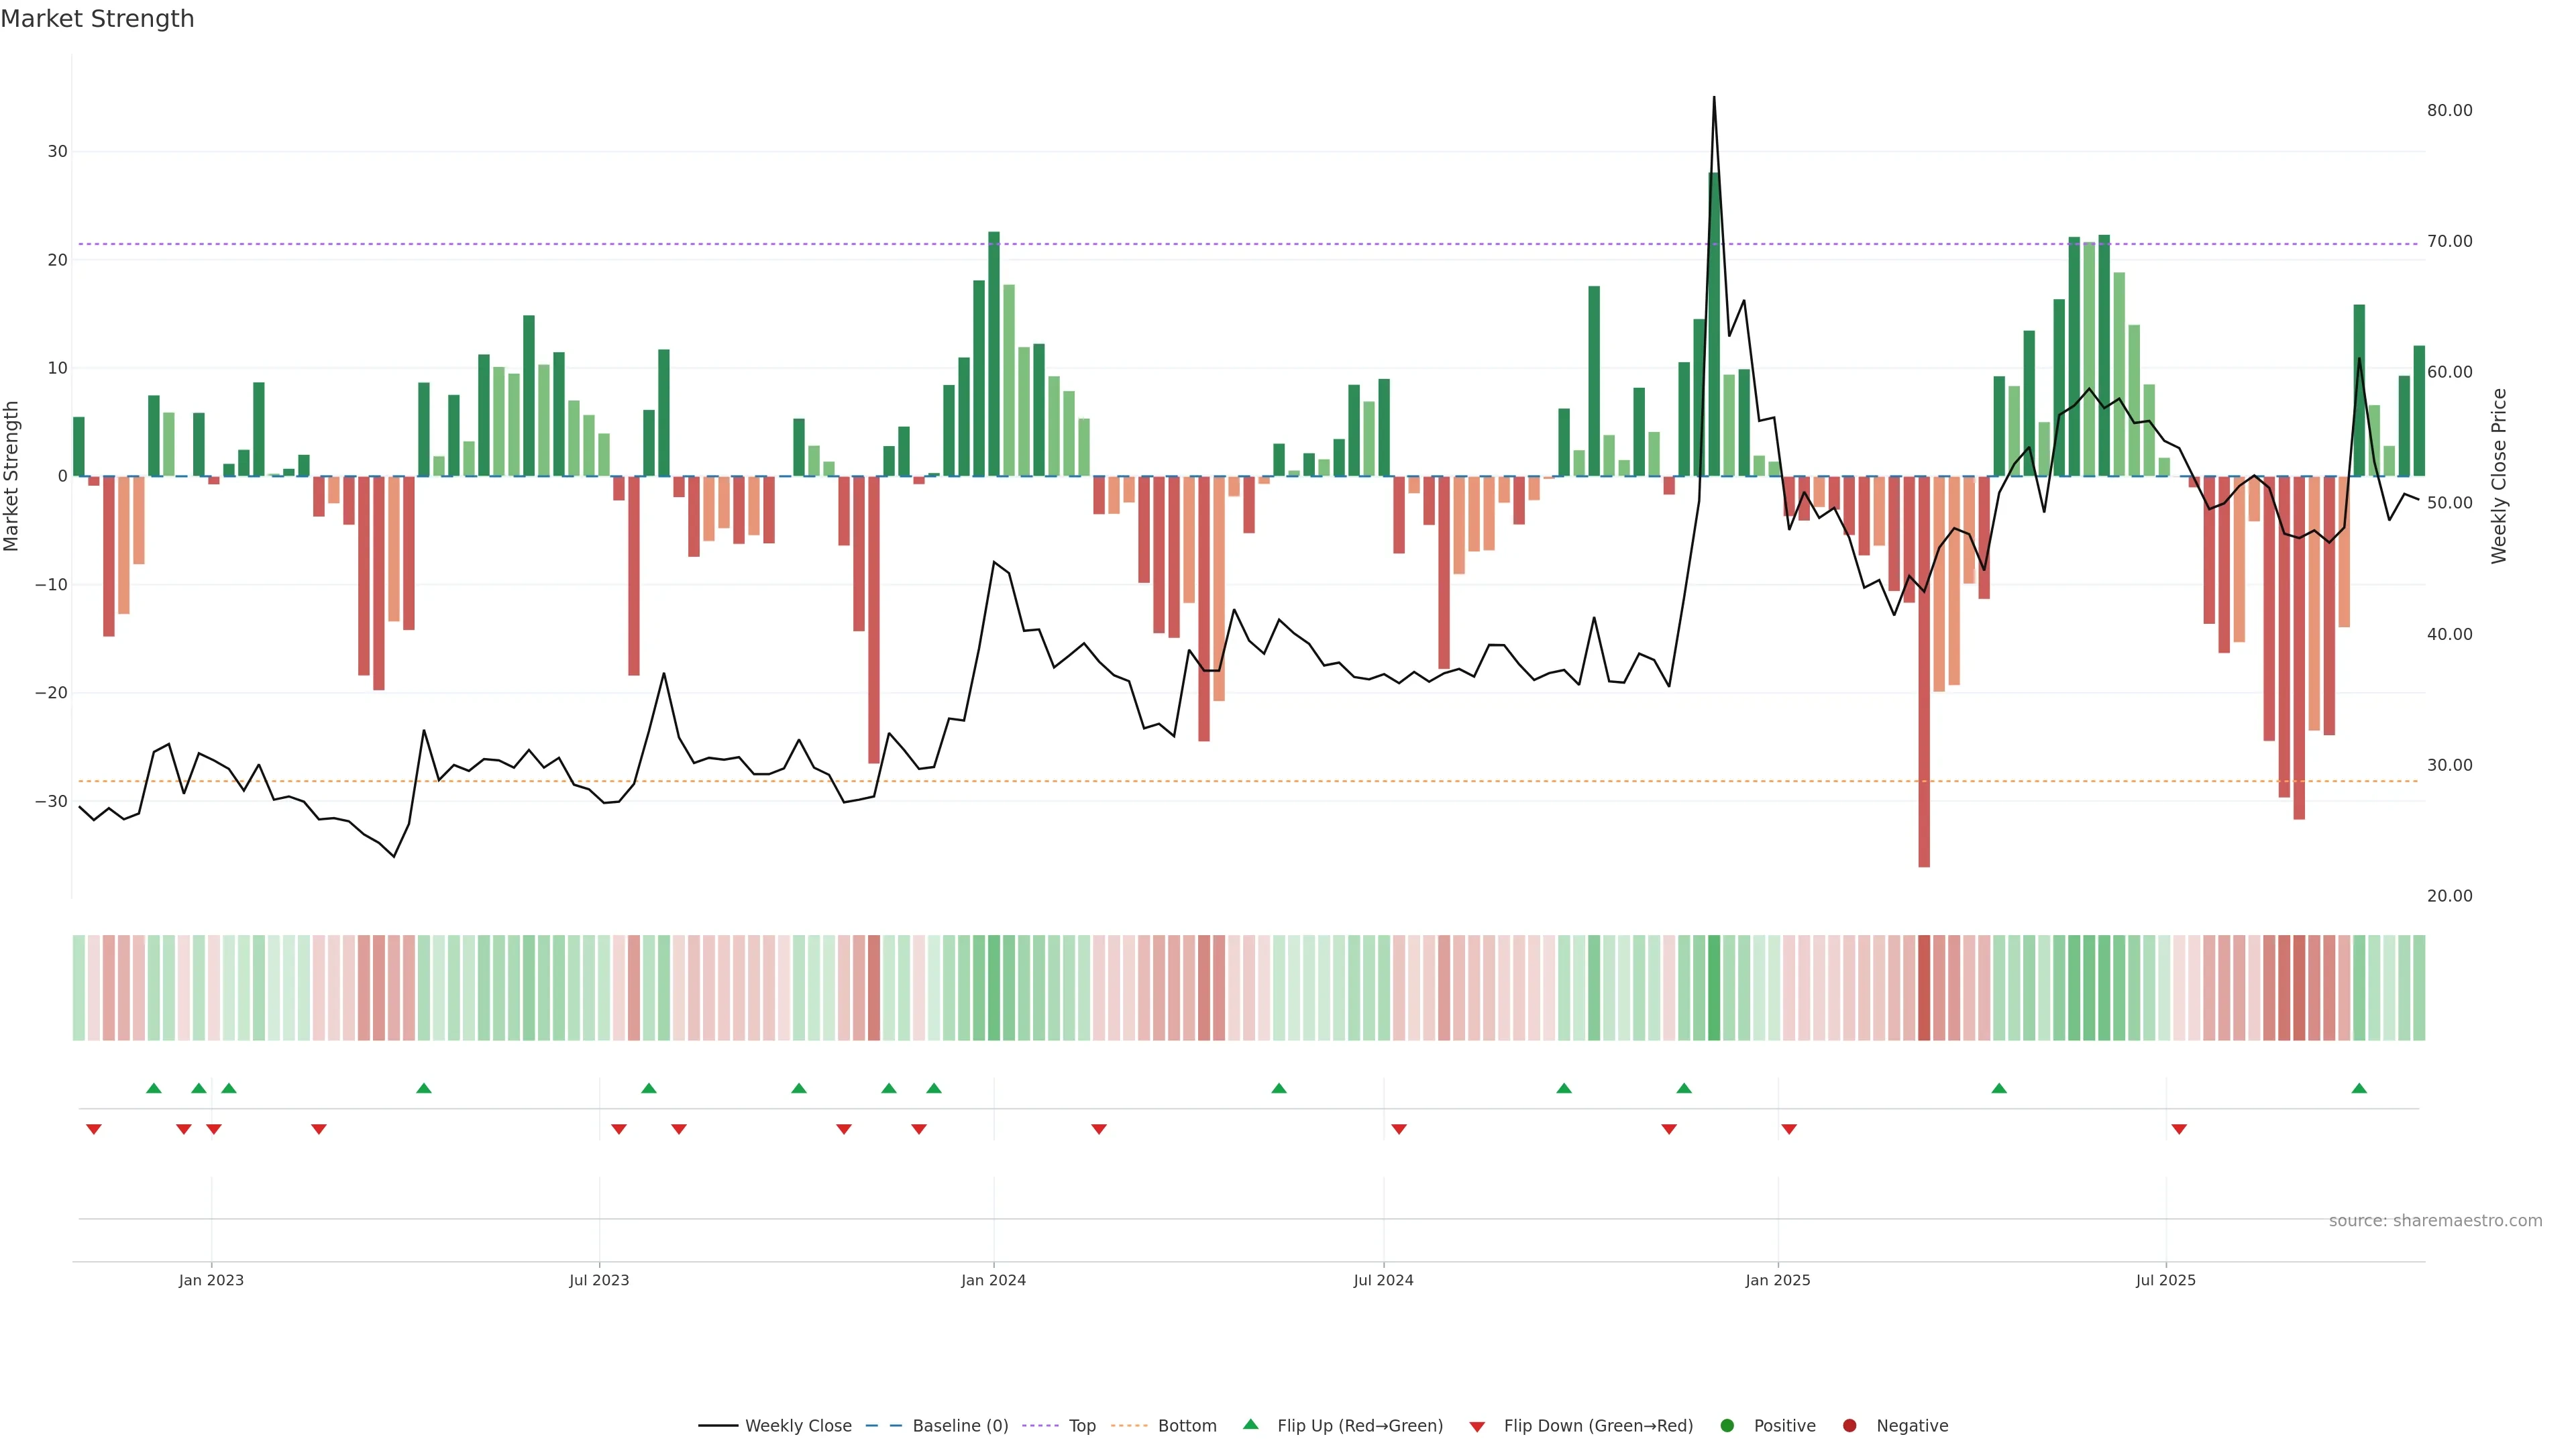
Task: Click the Market Strength chart title
Action: (x=97, y=19)
